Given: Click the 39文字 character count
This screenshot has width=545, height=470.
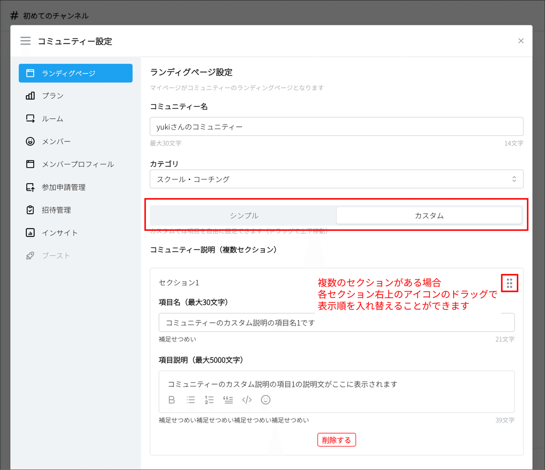Looking at the screenshot, I should pos(505,420).
